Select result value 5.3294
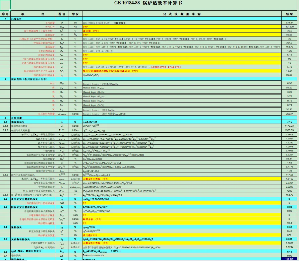The height and width of the screenshot is (261, 299). [290, 154]
